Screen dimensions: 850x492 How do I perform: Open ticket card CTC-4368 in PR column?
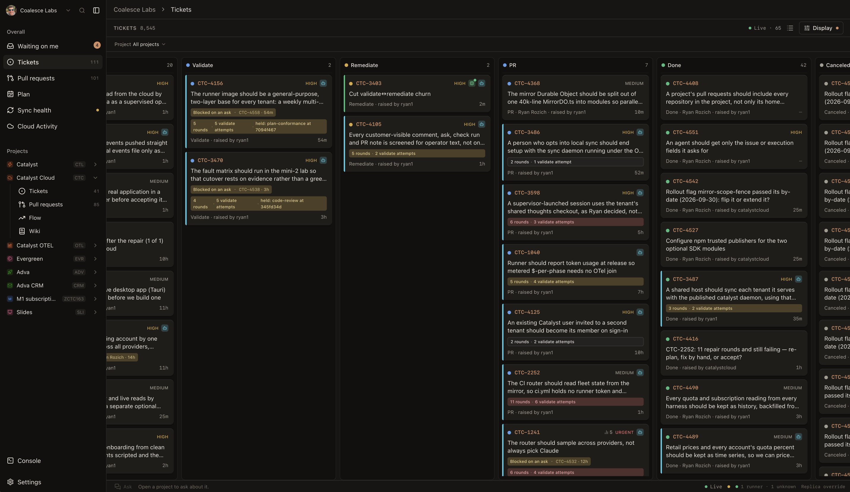point(575,98)
